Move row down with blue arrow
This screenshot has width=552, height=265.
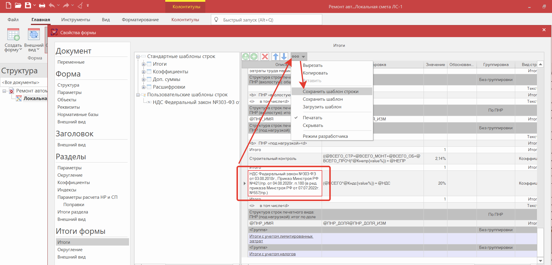tap(284, 57)
